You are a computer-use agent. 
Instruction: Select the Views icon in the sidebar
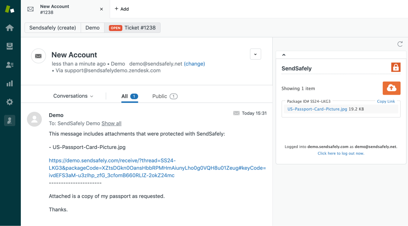pyautogui.click(x=10, y=46)
